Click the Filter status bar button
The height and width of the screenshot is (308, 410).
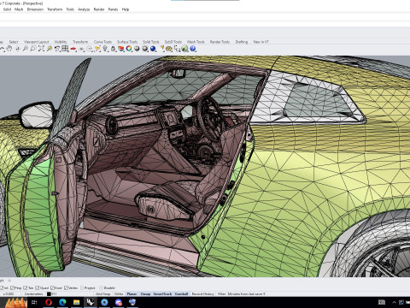(x=221, y=293)
